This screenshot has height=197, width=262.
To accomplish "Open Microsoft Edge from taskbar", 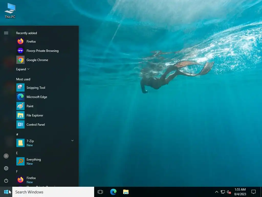I will click(113, 192).
